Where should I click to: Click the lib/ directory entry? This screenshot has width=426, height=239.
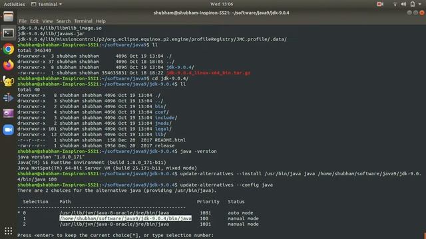[x=160, y=135]
